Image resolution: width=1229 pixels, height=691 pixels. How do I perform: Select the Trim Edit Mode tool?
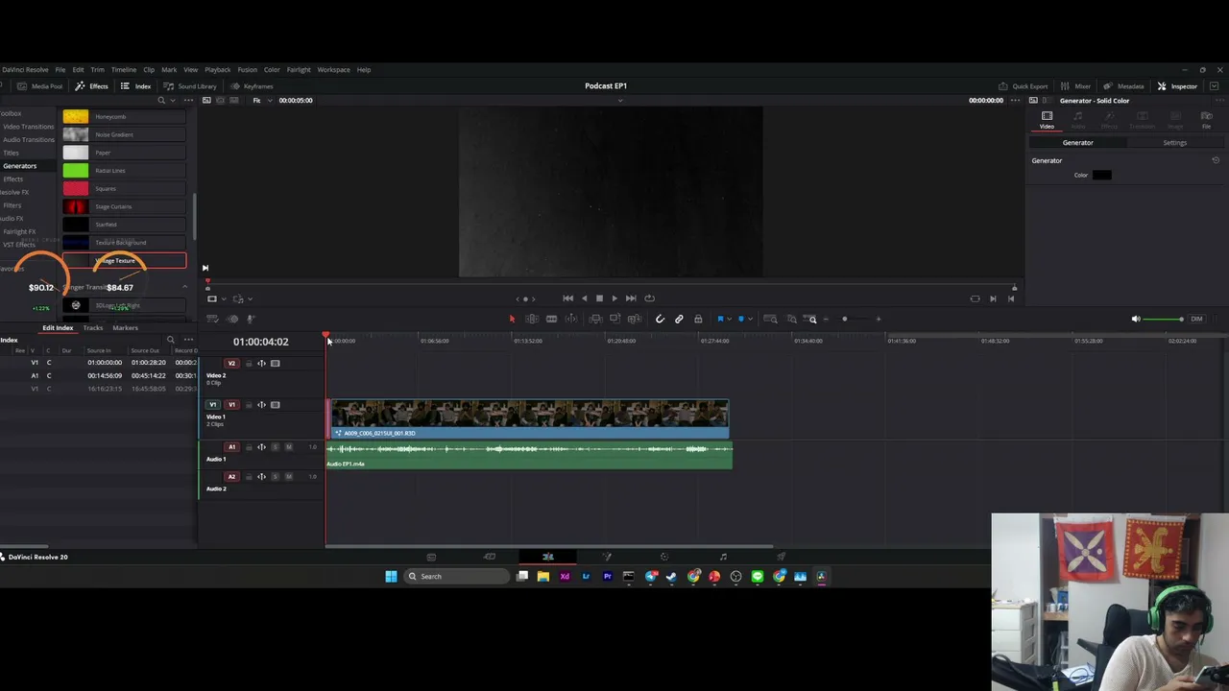(532, 319)
